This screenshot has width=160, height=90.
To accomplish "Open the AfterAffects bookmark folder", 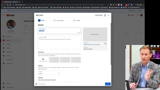I will pos(86,7).
